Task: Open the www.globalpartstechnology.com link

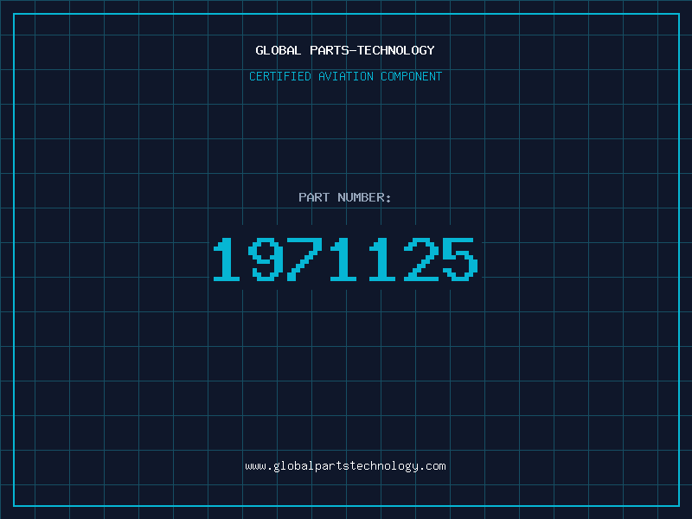Action: (345, 466)
